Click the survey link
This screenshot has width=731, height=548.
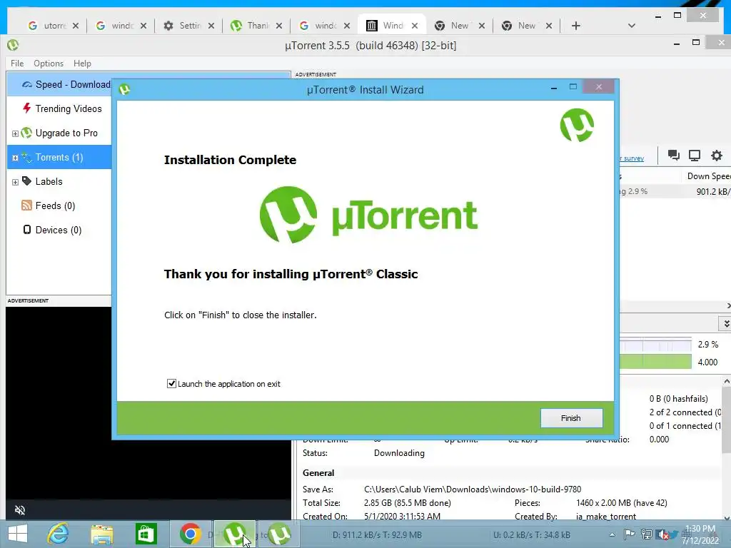pyautogui.click(x=632, y=158)
